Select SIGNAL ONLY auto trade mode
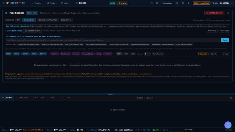 coord(29,20)
